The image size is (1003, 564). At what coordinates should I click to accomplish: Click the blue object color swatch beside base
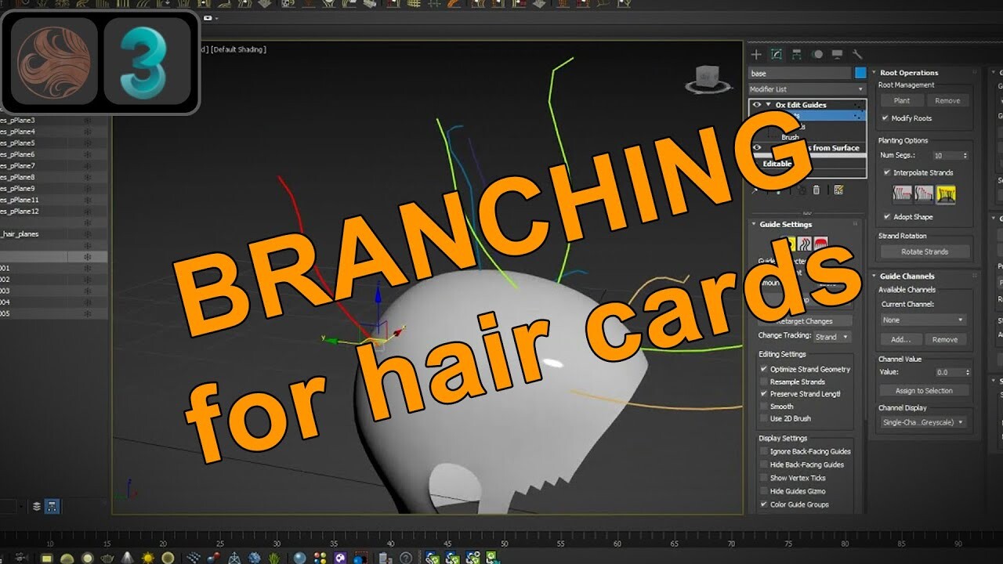tap(860, 72)
